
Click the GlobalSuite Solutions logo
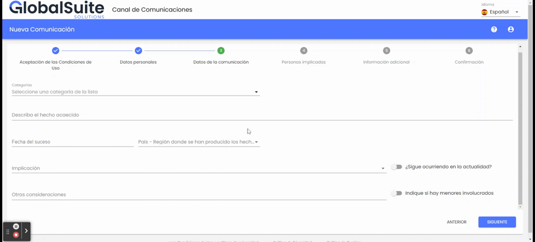pos(57,9)
